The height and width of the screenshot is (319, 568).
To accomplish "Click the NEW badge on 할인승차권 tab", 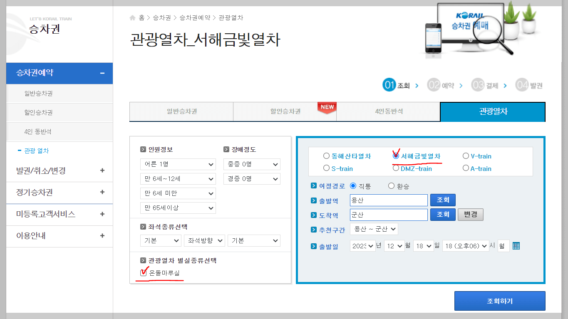I will (327, 106).
